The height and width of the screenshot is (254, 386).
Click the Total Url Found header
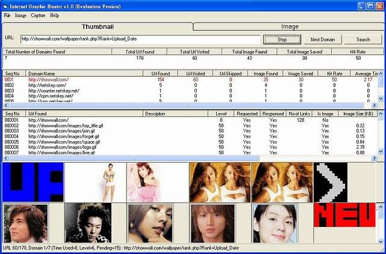(140, 52)
